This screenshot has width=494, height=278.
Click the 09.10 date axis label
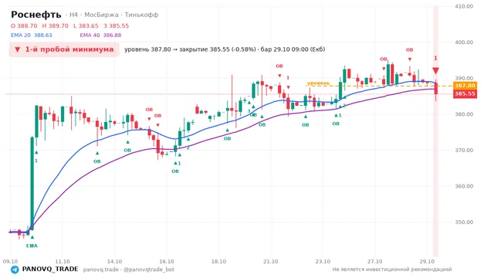10,262
